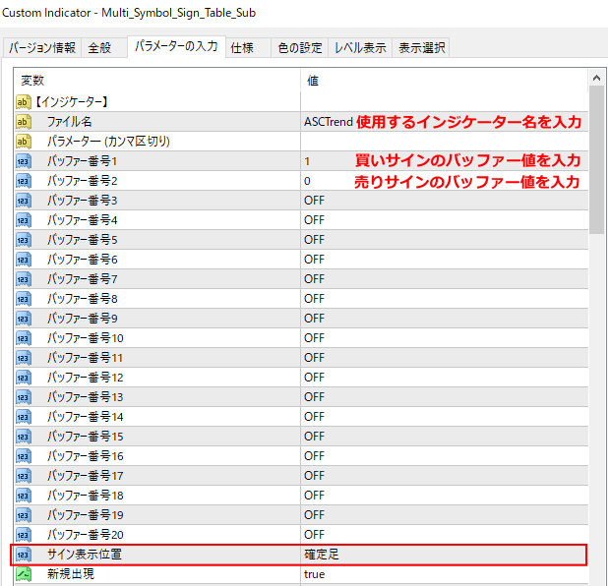Click the 123 icon beside バッファー番号5

pyautogui.click(x=24, y=240)
